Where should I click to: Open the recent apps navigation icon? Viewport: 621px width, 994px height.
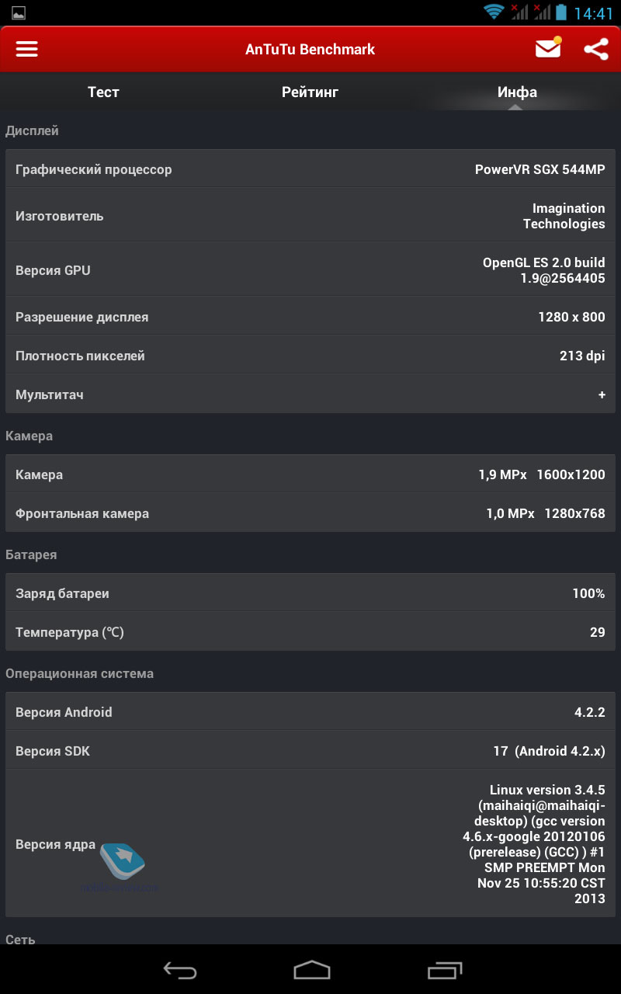click(444, 969)
